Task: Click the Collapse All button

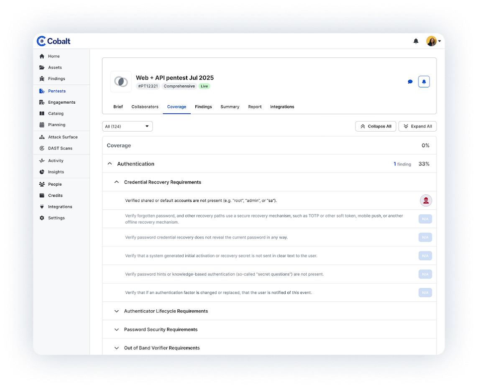Action: [x=375, y=126]
